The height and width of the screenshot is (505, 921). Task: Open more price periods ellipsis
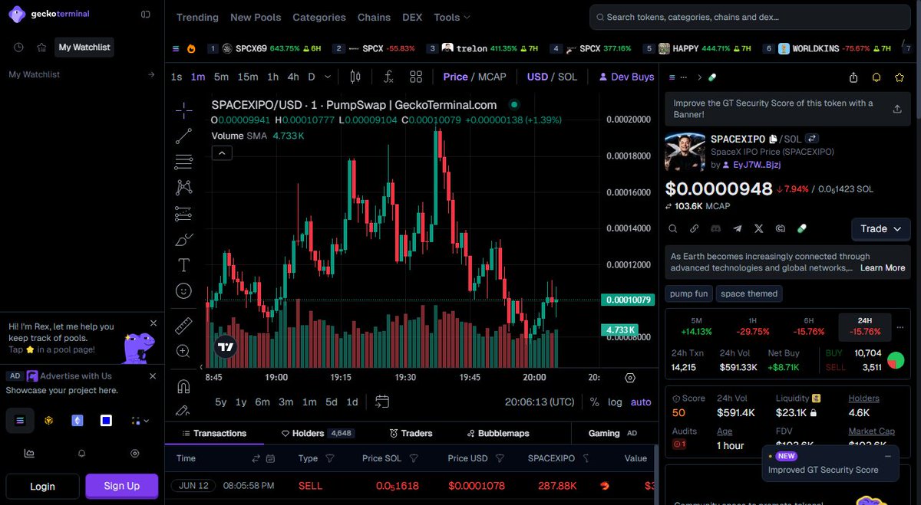900,326
